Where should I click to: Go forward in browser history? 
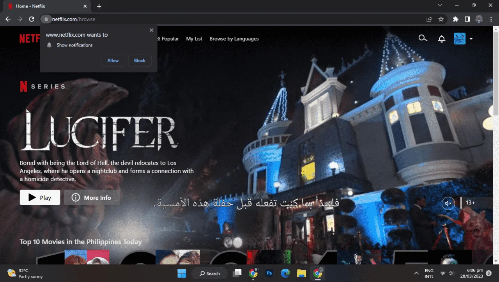(x=20, y=19)
